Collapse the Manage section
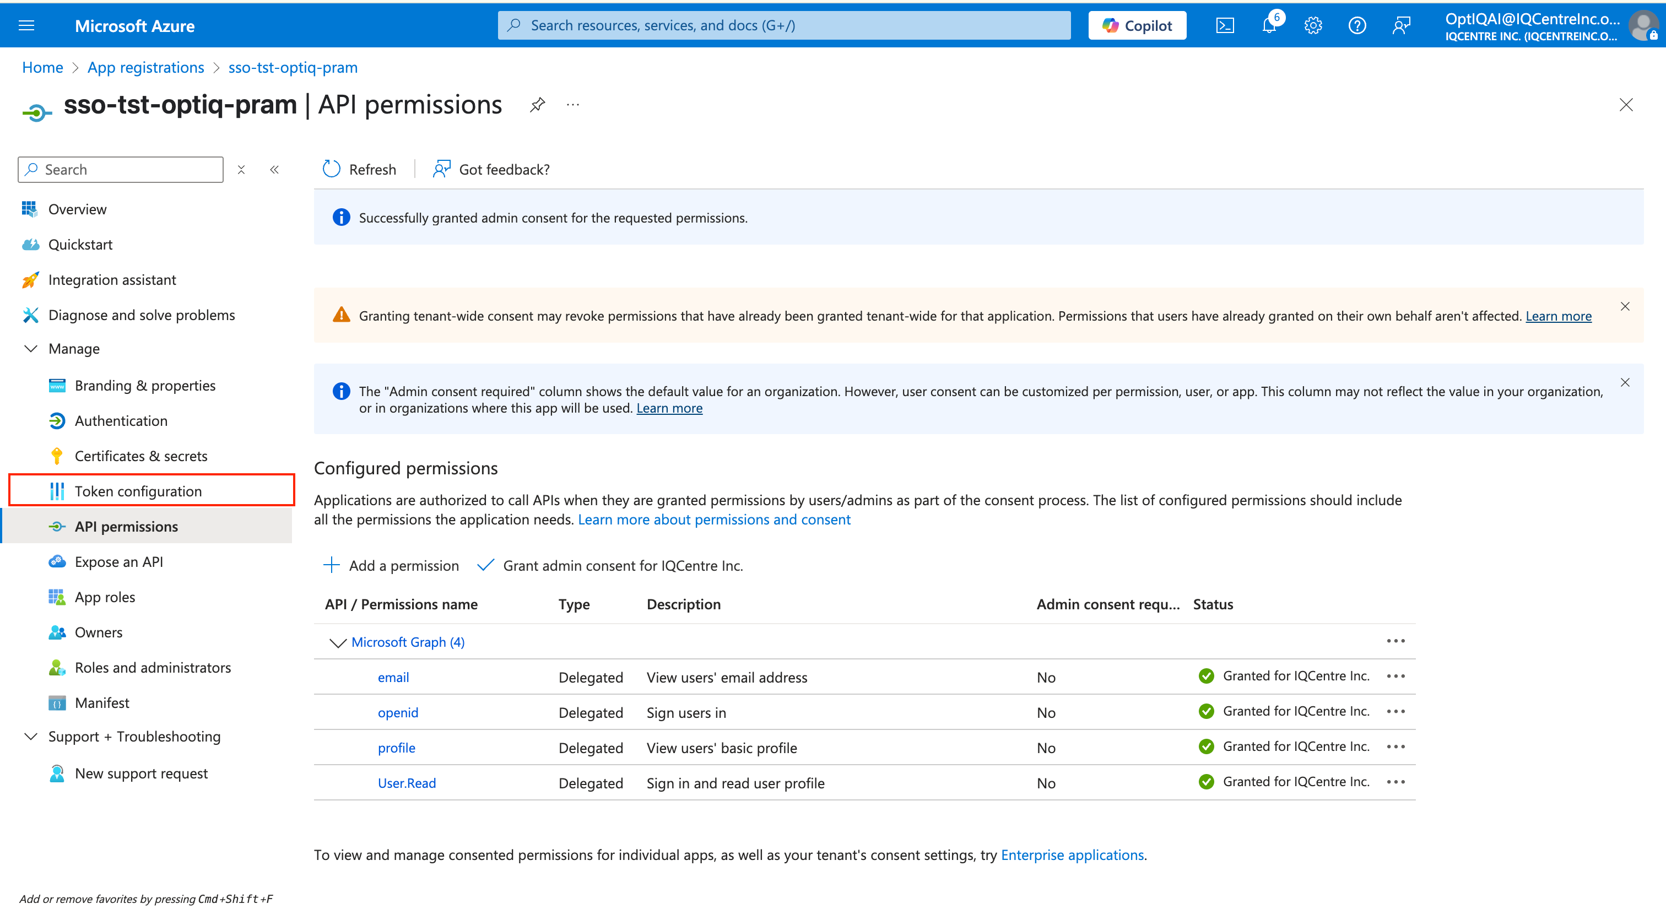Image resolution: width=1666 pixels, height=909 pixels. (30, 349)
